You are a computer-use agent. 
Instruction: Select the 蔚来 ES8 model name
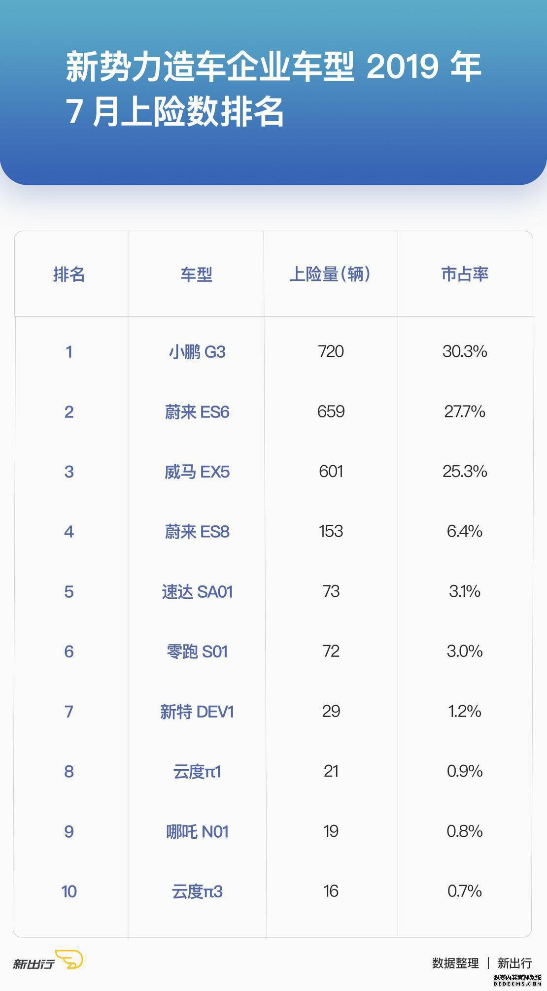click(x=197, y=532)
